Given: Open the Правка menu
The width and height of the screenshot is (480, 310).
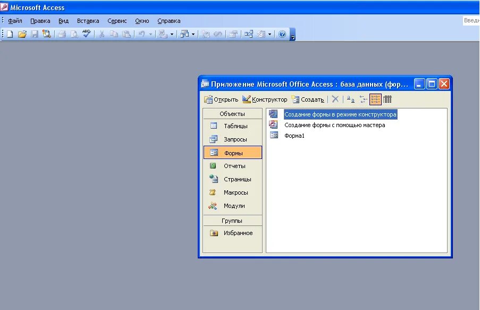Looking at the screenshot, I should pos(40,21).
